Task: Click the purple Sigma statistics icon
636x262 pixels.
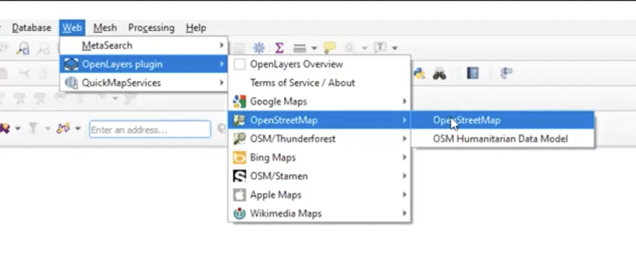Action: [279, 48]
